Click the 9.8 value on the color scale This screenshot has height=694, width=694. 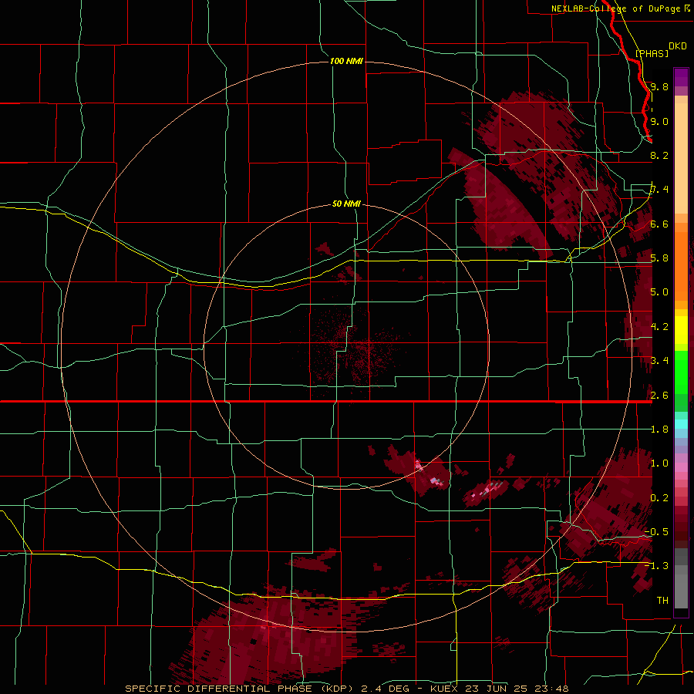click(659, 86)
